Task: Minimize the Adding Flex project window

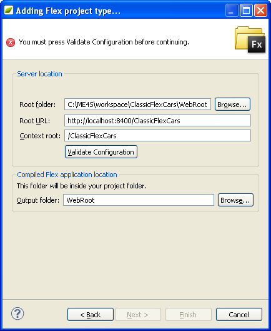Action: tap(232, 11)
